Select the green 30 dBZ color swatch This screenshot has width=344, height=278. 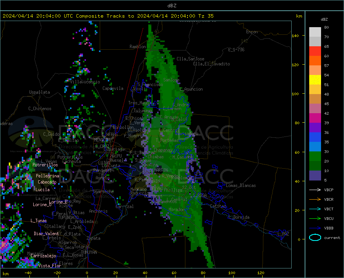pyautogui.click(x=315, y=156)
